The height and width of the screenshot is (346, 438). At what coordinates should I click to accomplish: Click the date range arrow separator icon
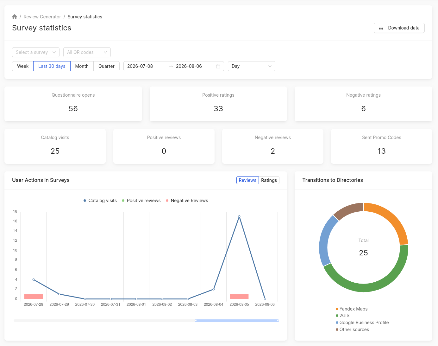tap(171, 66)
